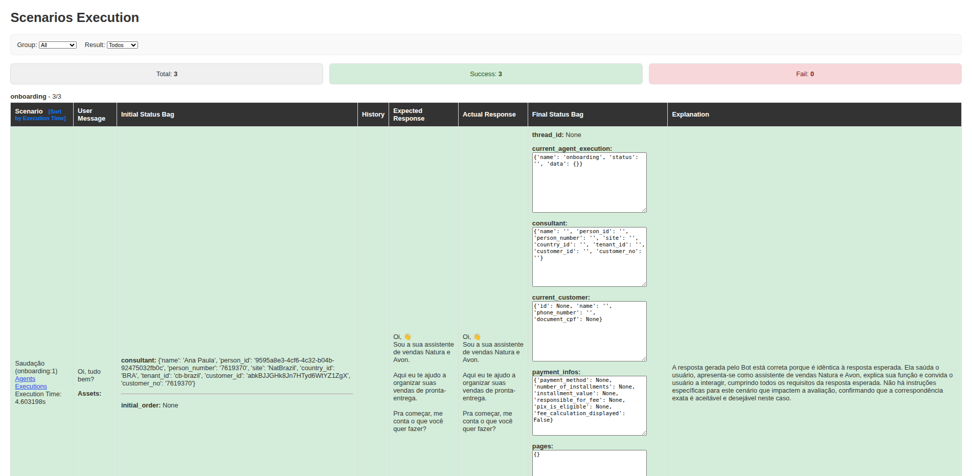Screen dimensions: 972x476
Task: Click the 'payment_infos:' label
Action: pos(556,372)
